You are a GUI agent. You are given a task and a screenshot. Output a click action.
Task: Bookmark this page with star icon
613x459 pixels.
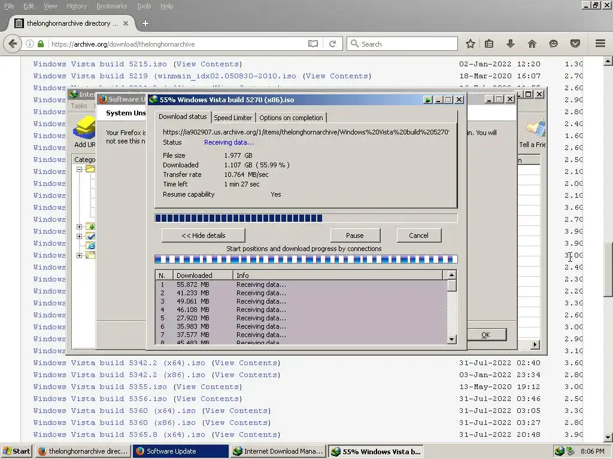click(471, 44)
